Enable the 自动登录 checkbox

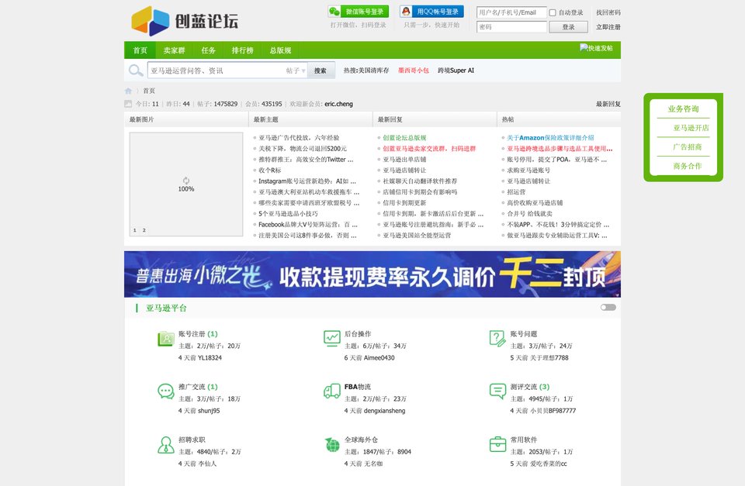coord(553,12)
